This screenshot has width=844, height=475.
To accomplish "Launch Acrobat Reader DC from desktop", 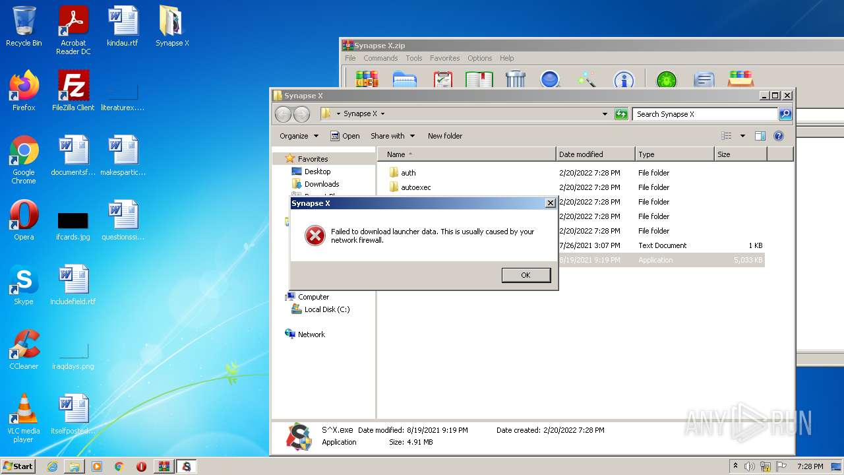I will point(73,30).
